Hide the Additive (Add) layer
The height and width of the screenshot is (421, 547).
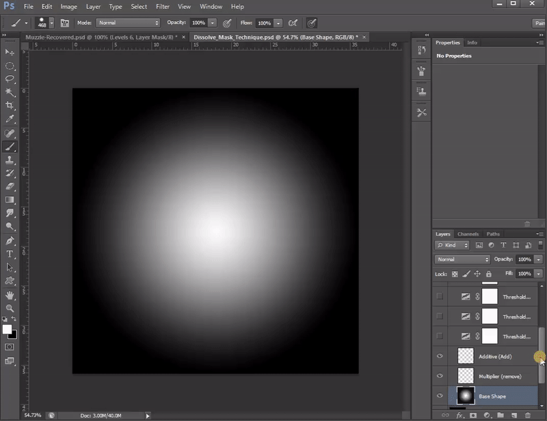(440, 356)
